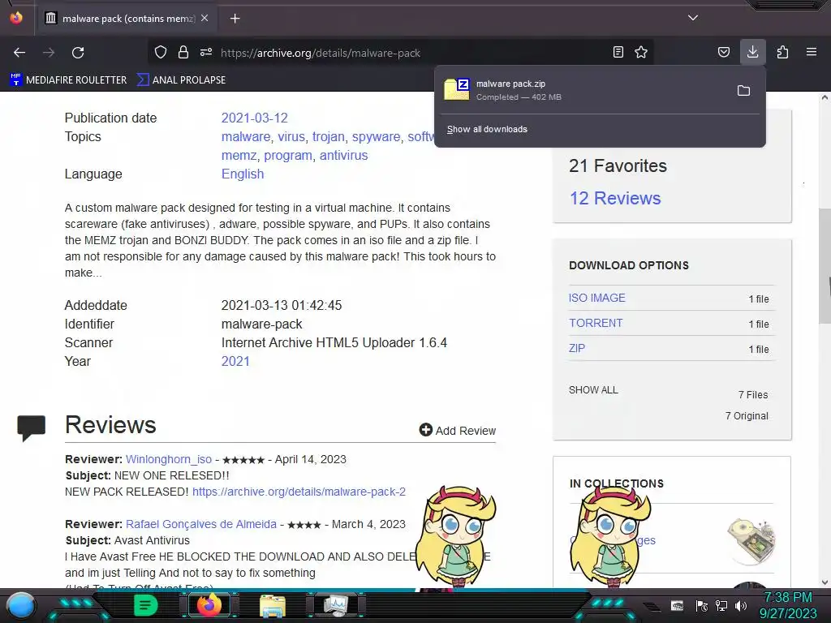
Task: Open the 2021-03-12 publication date link
Action: click(254, 118)
